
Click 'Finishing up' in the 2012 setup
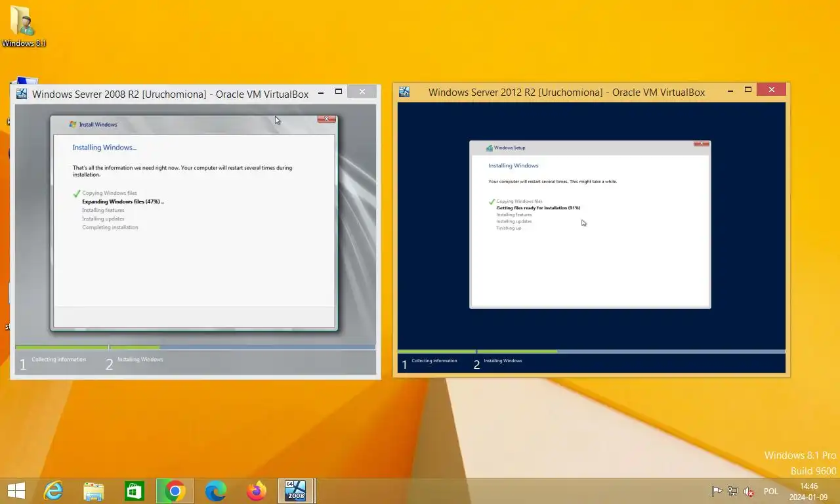[x=509, y=228]
